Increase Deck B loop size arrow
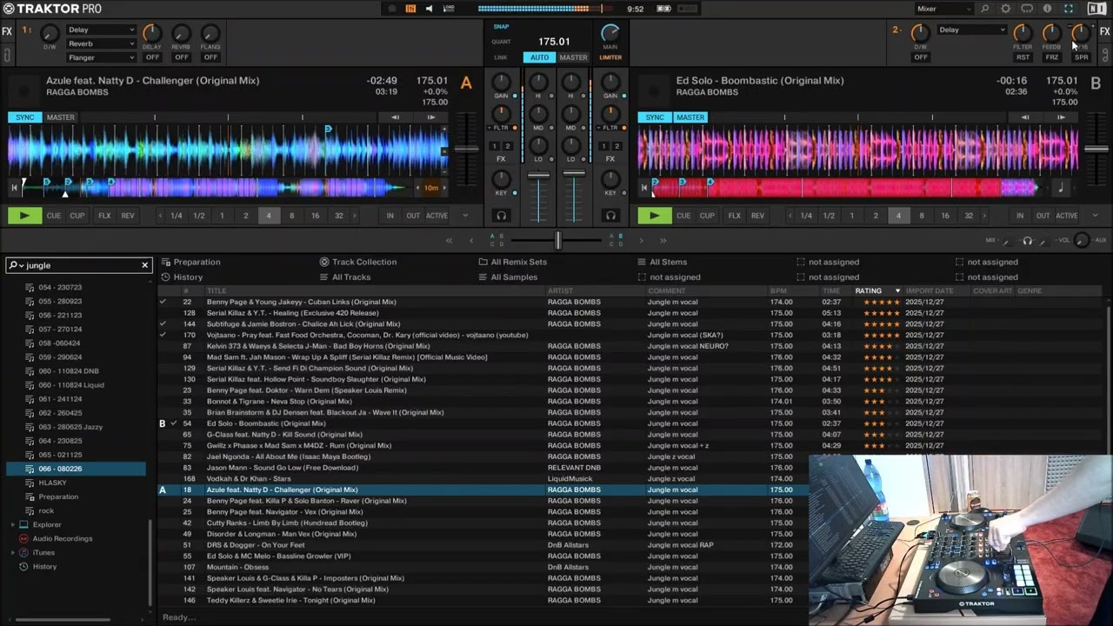This screenshot has height=626, width=1113. pyautogui.click(x=984, y=216)
